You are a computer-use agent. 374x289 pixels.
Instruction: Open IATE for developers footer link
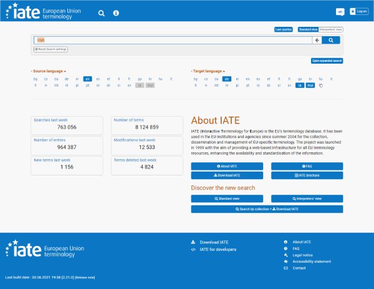pyautogui.click(x=217, y=249)
